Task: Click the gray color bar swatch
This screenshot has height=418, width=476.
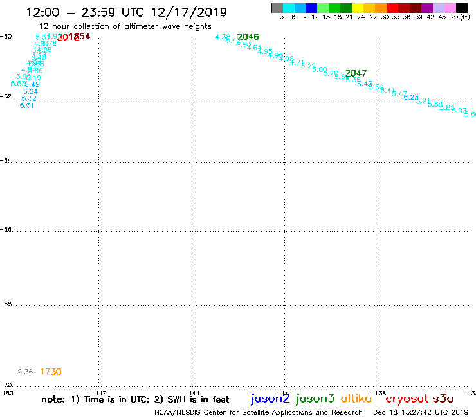Action: [277, 8]
